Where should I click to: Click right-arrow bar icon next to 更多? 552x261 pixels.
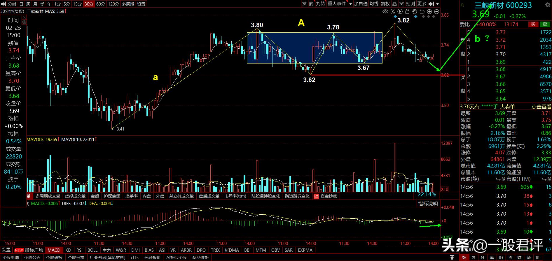coord(431,4)
